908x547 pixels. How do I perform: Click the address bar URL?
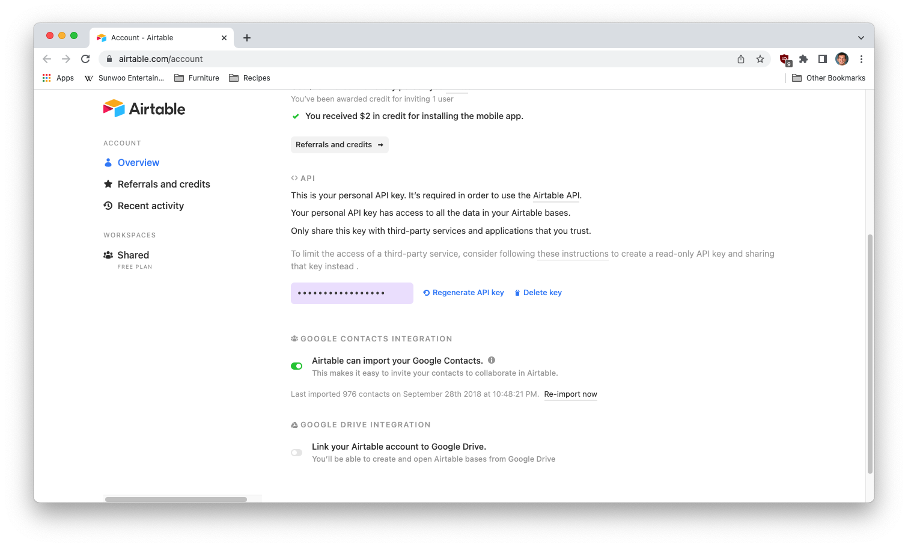161,59
